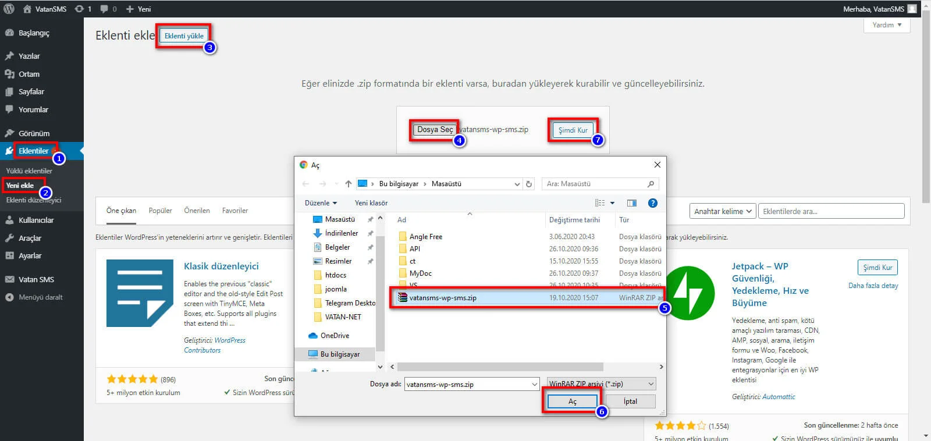This screenshot has width=931, height=441.
Task: Open the Görünüm menu
Action: coord(34,133)
